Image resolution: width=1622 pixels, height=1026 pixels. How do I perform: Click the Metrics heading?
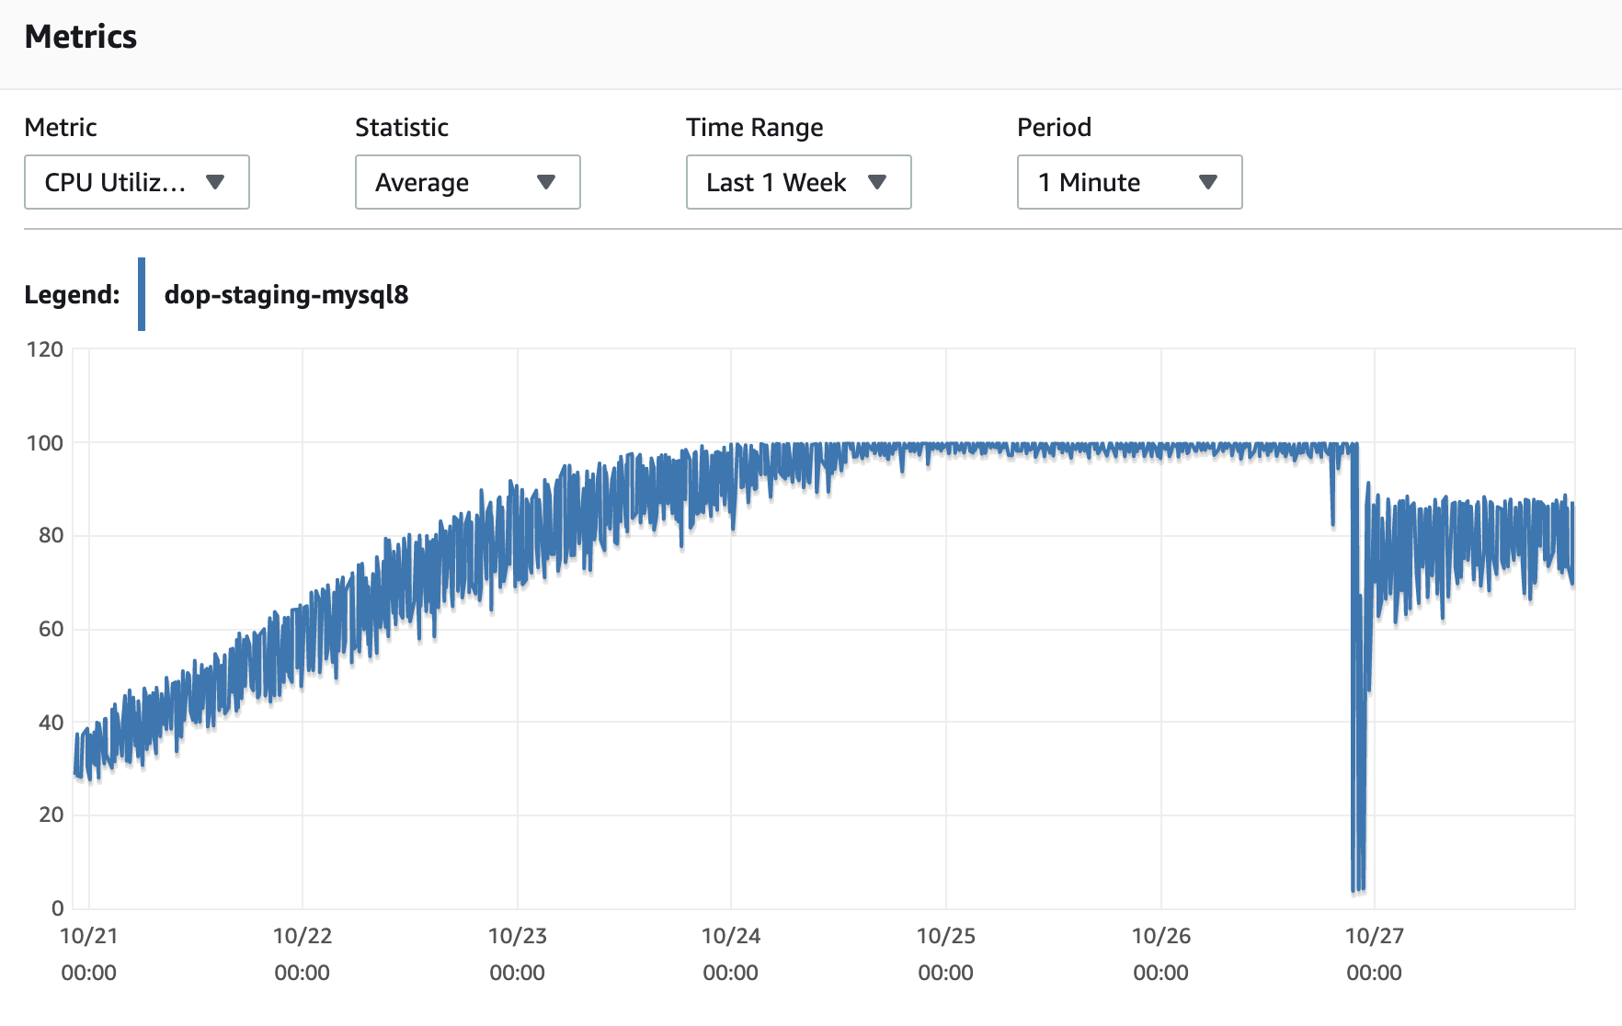(x=81, y=37)
